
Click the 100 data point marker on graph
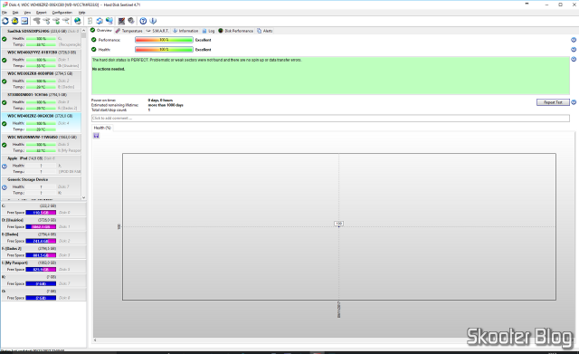338,224
